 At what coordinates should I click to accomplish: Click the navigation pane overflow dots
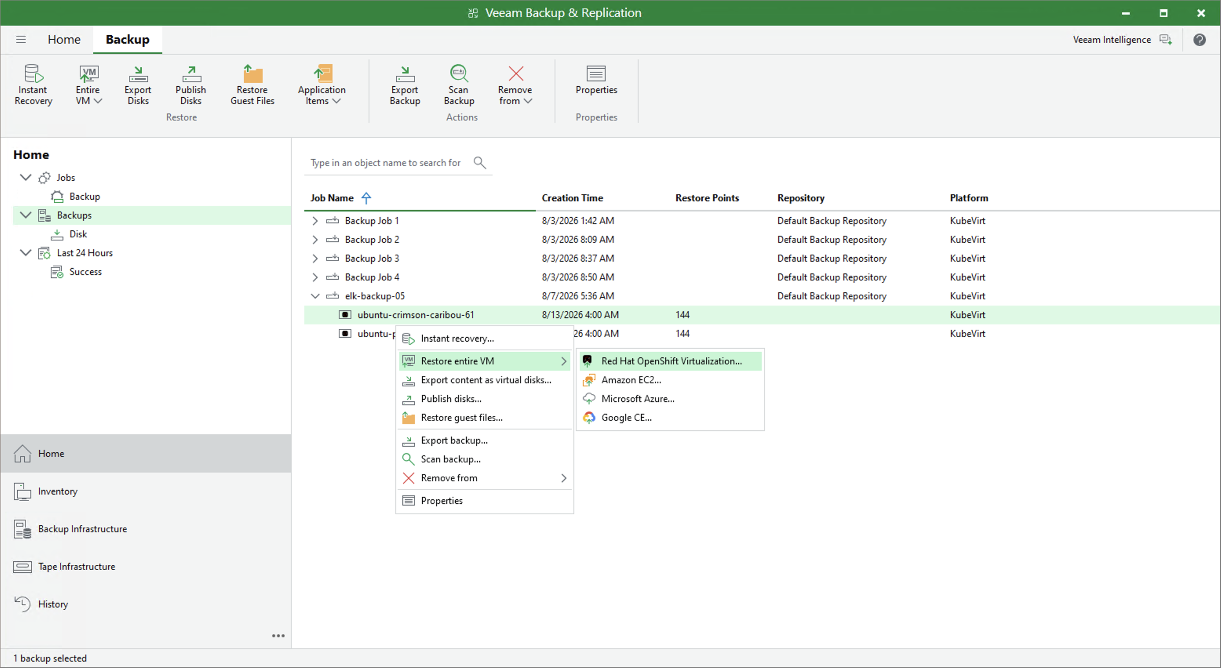point(278,636)
